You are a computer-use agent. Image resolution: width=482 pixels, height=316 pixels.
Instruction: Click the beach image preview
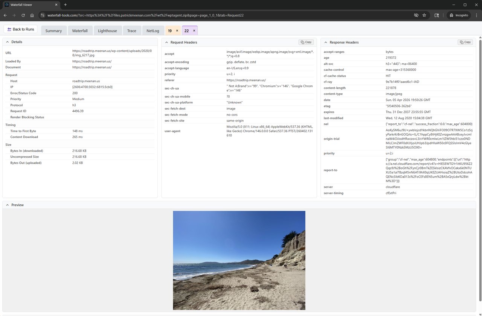pyautogui.click(x=239, y=260)
